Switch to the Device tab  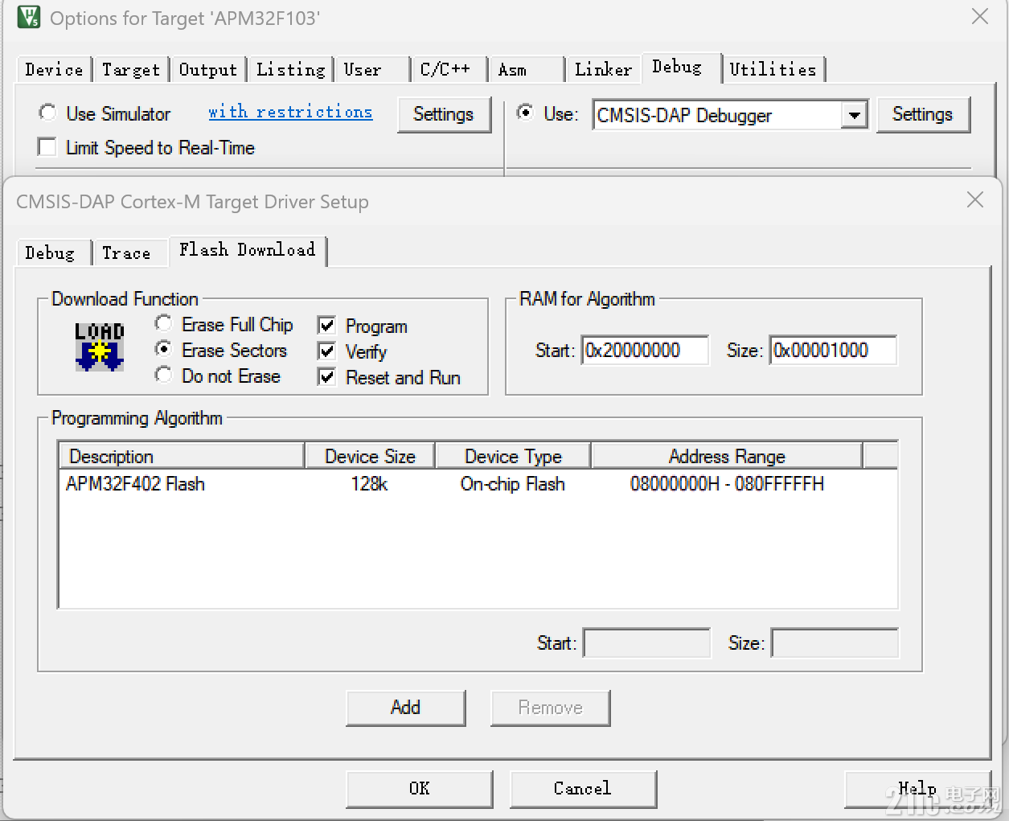(54, 70)
